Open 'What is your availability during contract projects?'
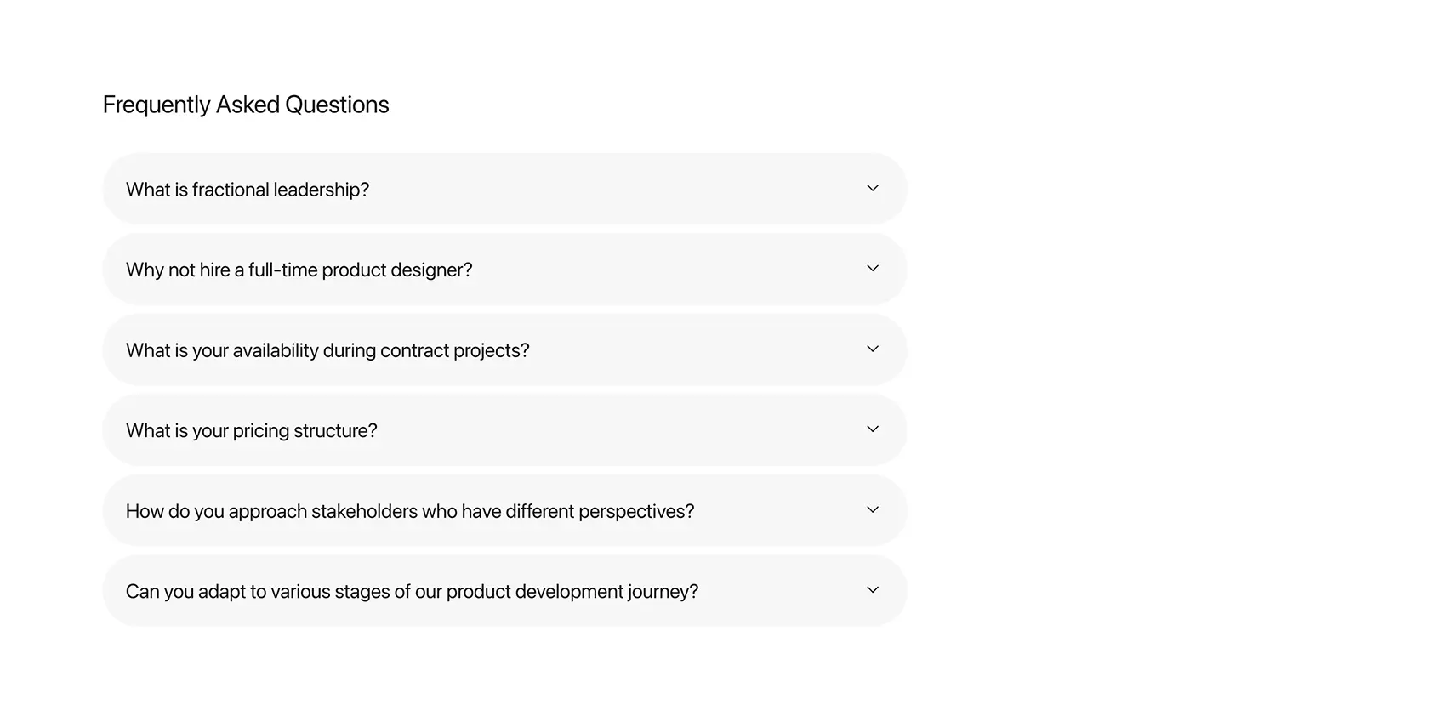 point(504,349)
